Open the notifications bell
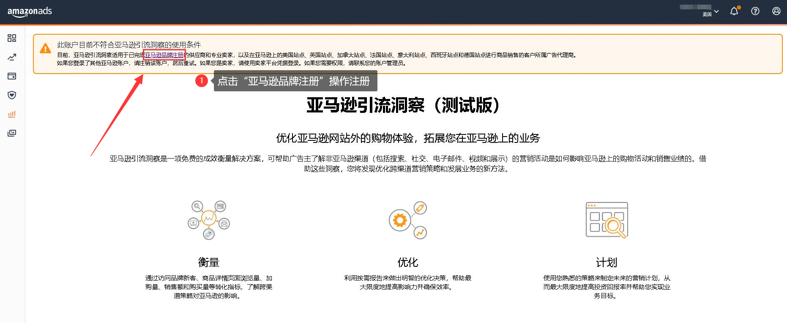The width and height of the screenshot is (787, 323). tap(734, 11)
